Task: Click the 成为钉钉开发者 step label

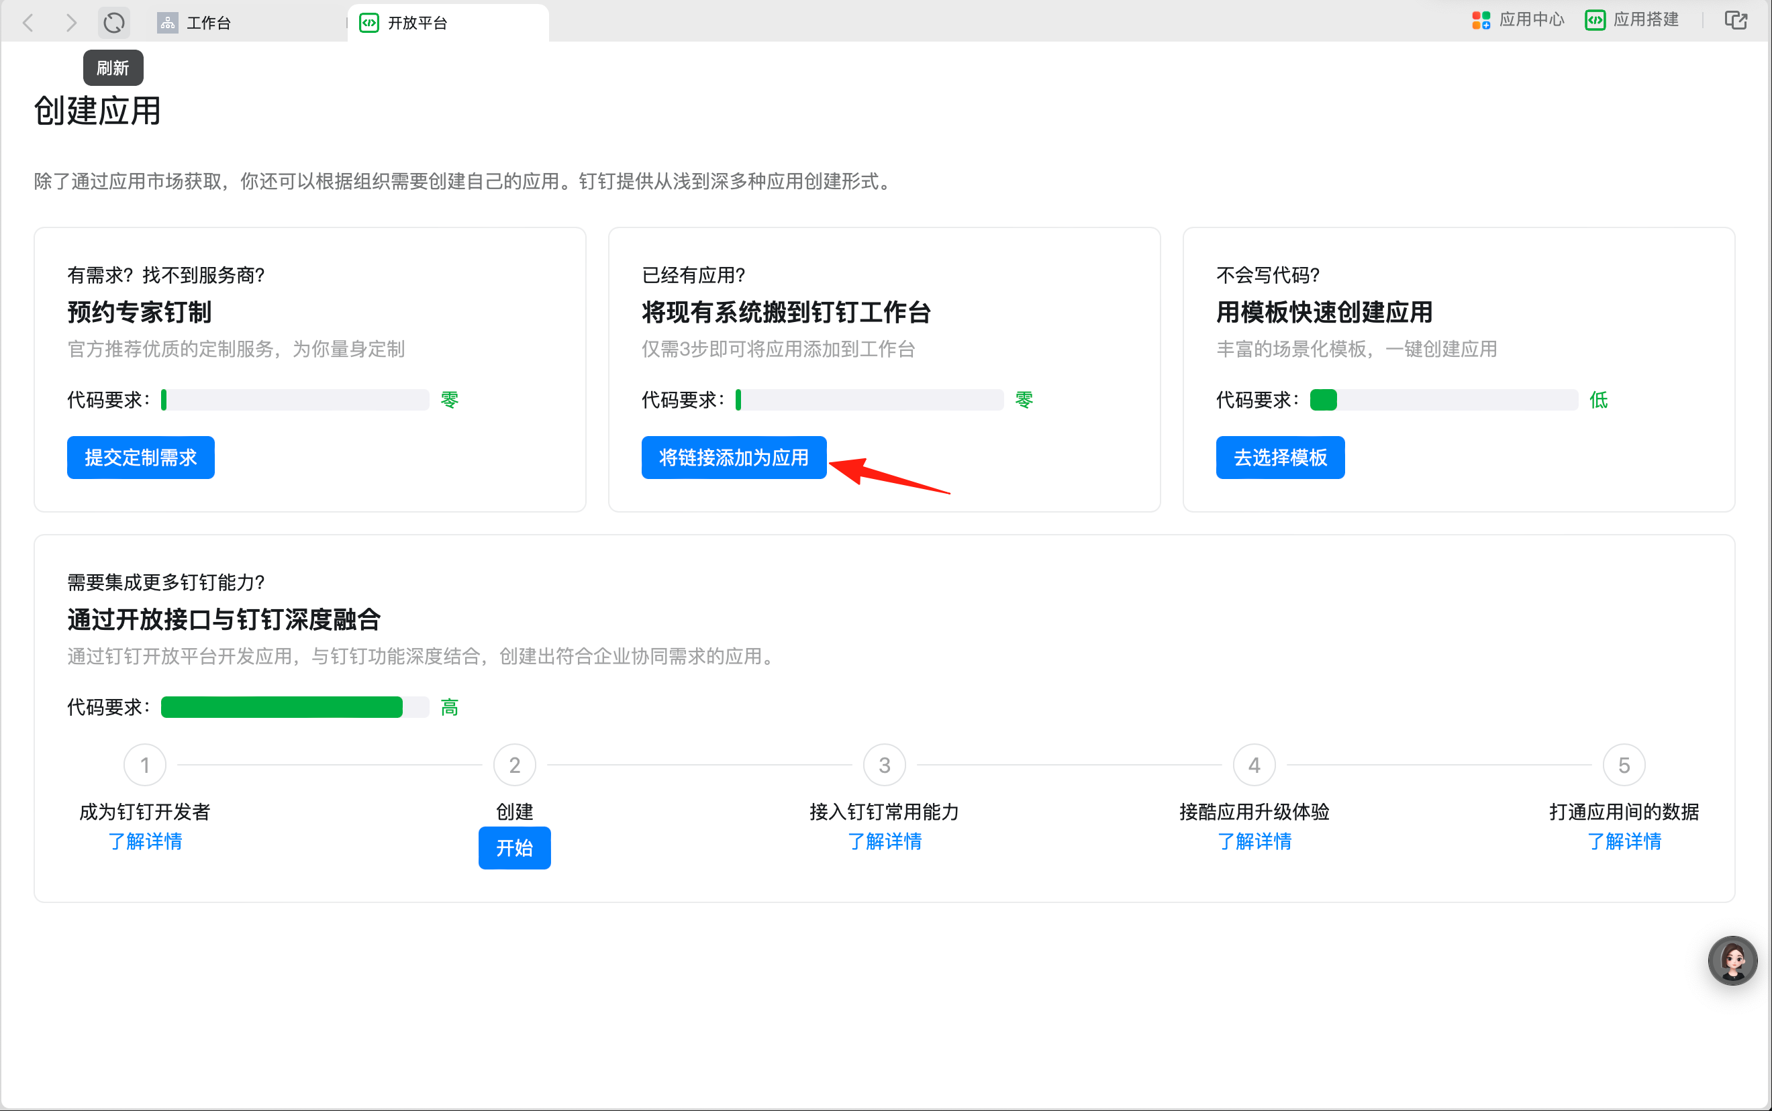Action: [x=145, y=811]
